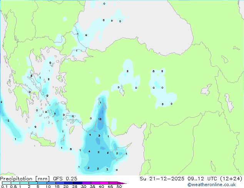Screen dimensions: 244x188
Task: Click the 'GFS 0.25' model label
Action: pos(65,179)
